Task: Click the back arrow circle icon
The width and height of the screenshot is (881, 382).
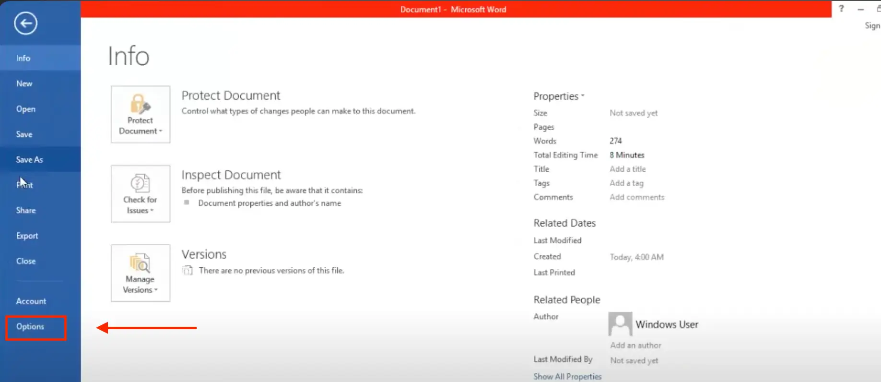Action: [x=25, y=23]
